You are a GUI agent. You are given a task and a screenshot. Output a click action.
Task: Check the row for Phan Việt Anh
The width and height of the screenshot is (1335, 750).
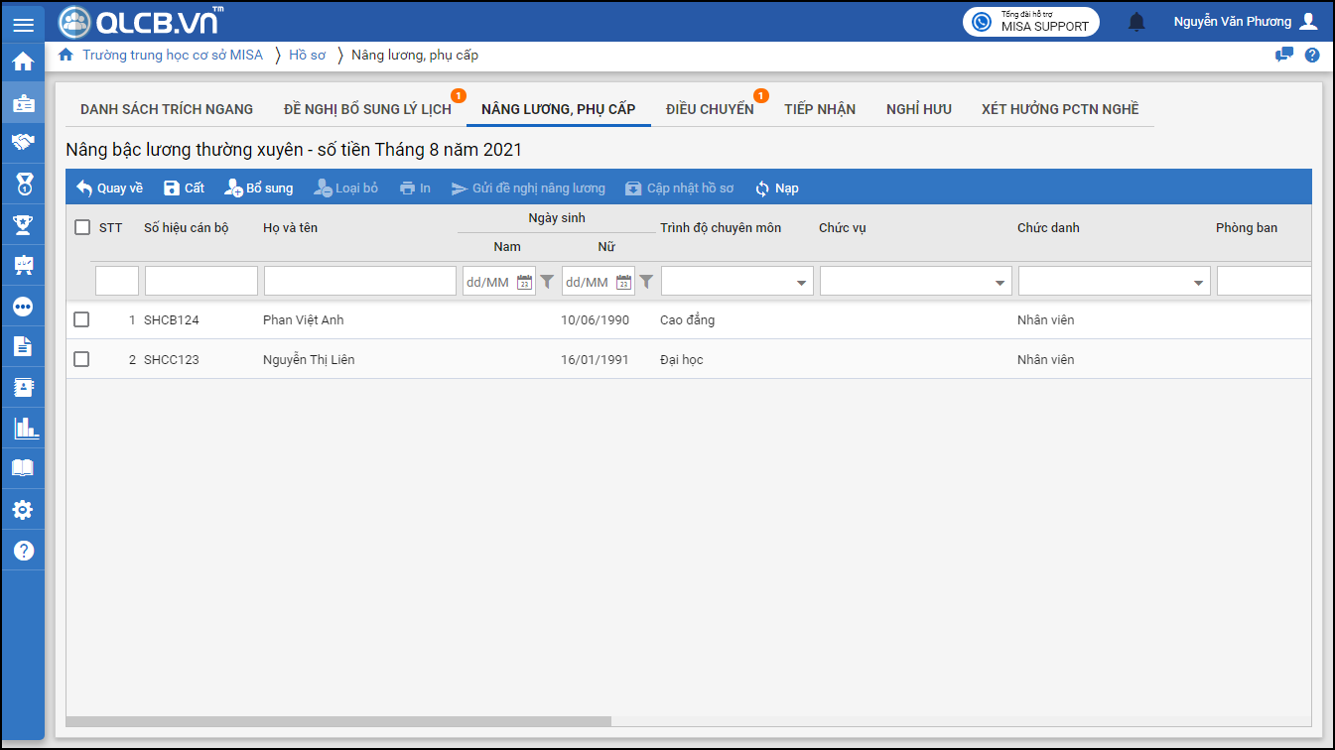click(x=82, y=319)
